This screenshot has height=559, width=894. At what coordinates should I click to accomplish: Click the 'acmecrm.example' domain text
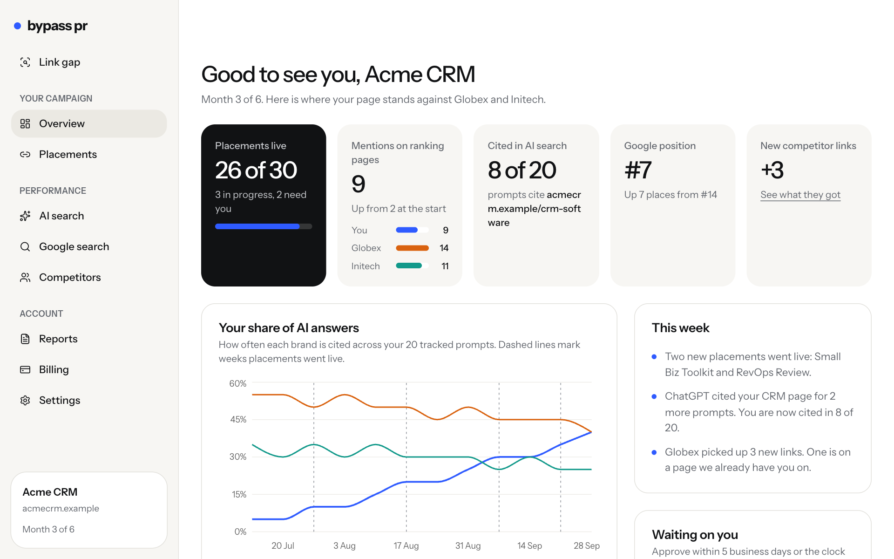point(61,508)
